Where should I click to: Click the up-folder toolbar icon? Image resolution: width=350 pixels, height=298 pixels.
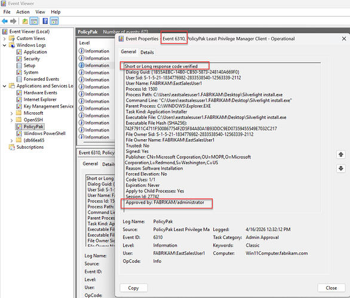click(25, 21)
